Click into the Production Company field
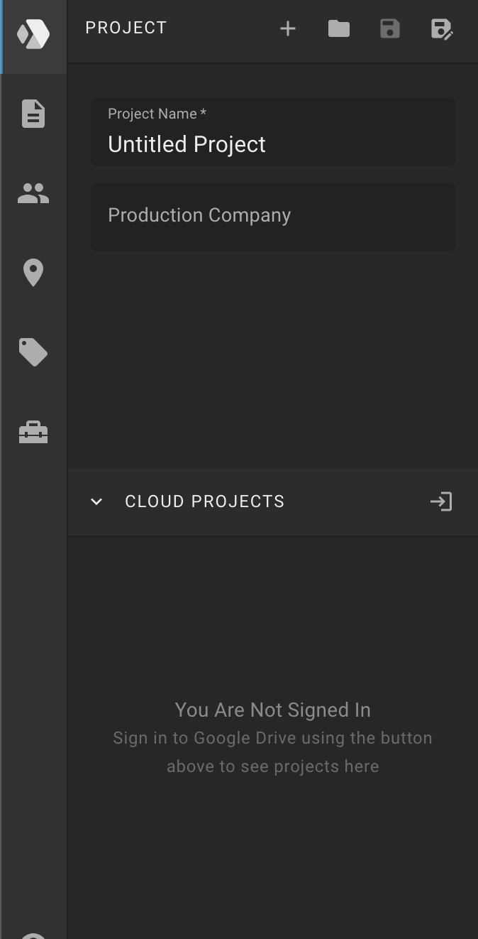The image size is (478, 939). pyautogui.click(x=273, y=217)
